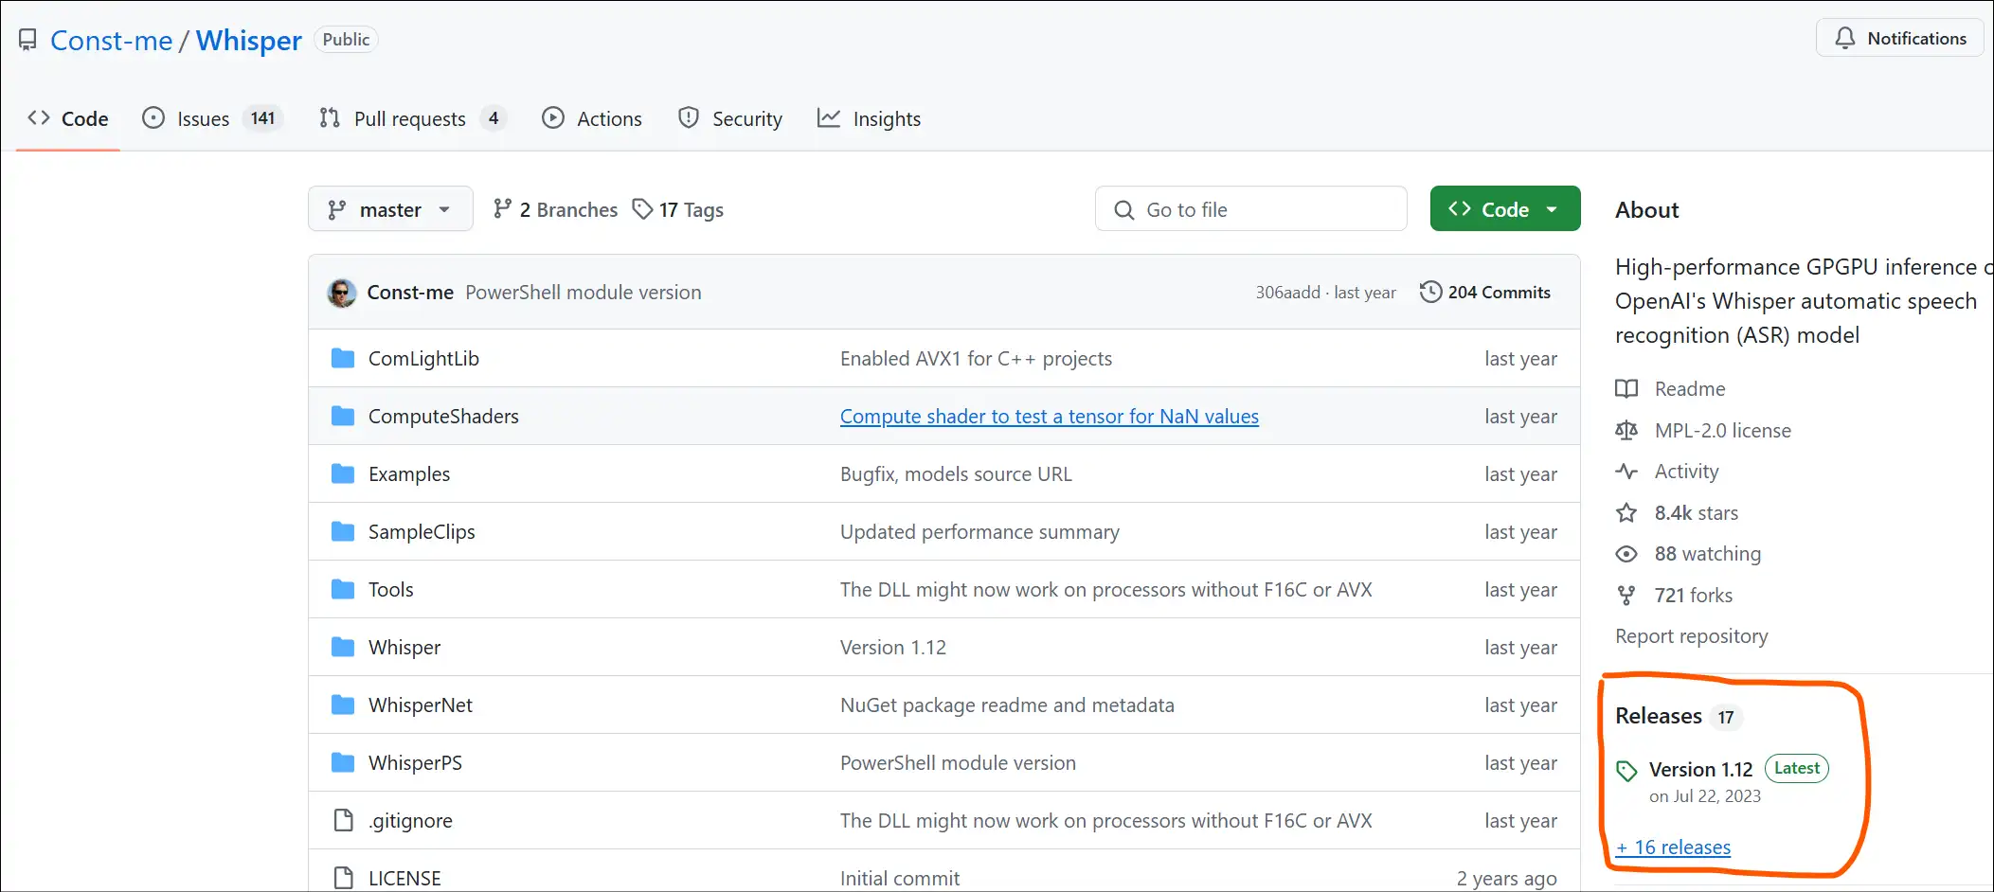Open the Readme link in About
This screenshot has width=1994, height=892.
[x=1690, y=389]
